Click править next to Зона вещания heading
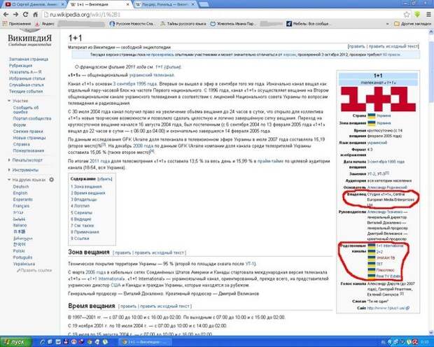434x347 pixels. point(123,253)
